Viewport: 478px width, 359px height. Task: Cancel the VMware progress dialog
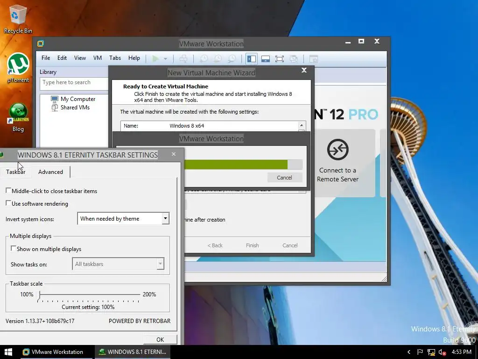(x=284, y=178)
